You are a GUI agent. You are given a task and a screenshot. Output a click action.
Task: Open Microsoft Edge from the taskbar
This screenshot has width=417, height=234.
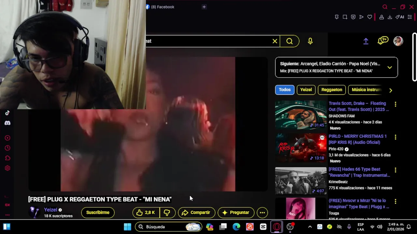(x=236, y=227)
